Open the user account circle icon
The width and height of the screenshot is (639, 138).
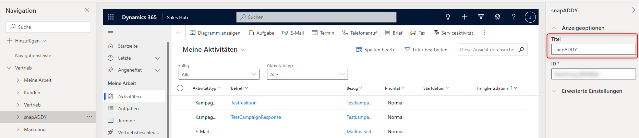[x=530, y=17]
